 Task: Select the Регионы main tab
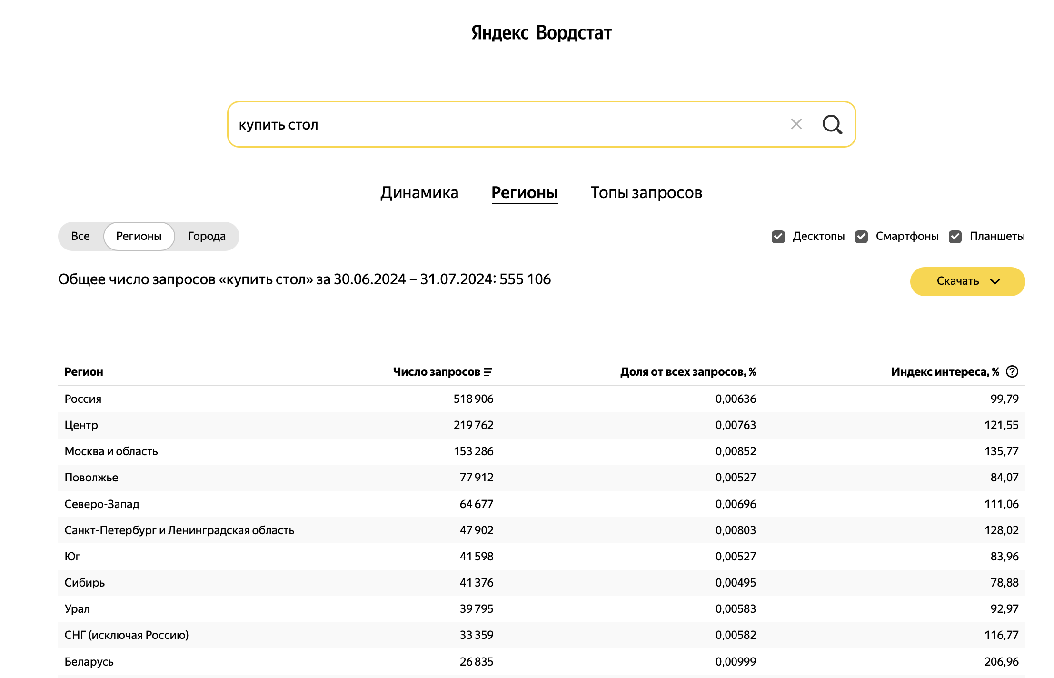click(524, 193)
